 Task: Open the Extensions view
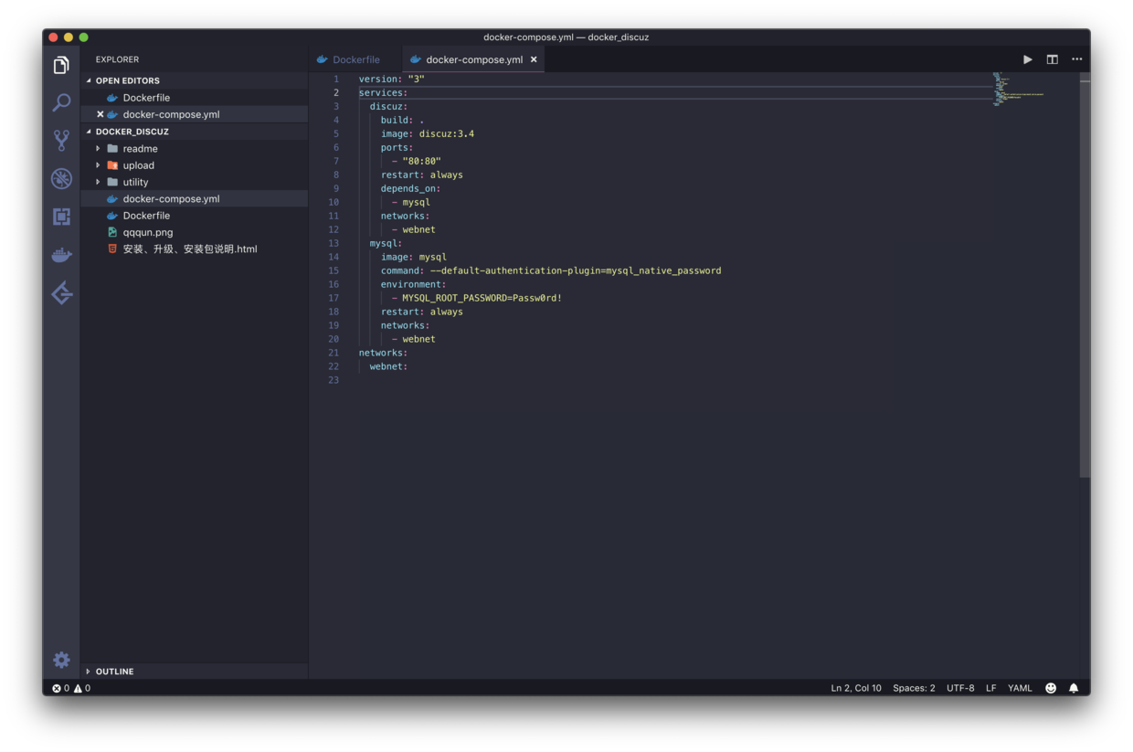pos(61,217)
